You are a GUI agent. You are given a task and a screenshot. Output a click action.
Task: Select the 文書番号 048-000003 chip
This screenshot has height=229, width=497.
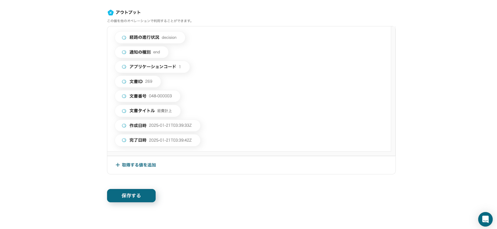[148, 96]
